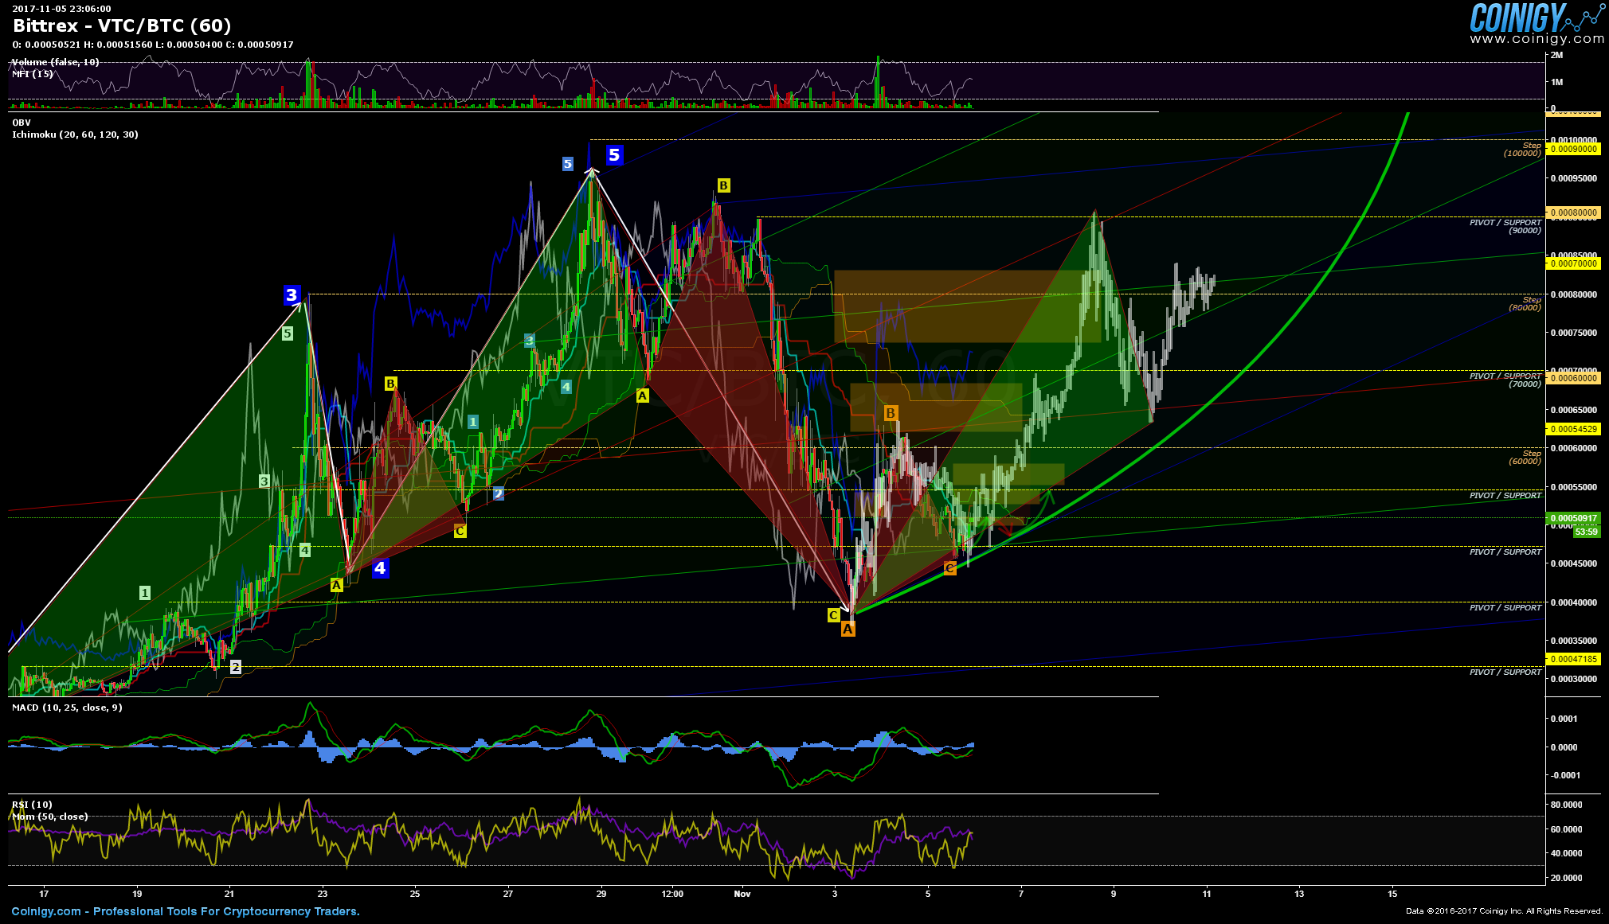Select the blue Elliott wave marker 3
Viewport: 1609px width, 924px height.
[292, 294]
